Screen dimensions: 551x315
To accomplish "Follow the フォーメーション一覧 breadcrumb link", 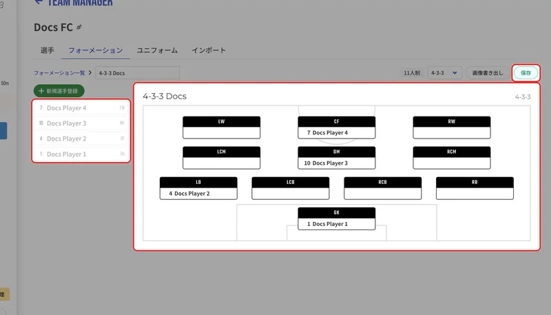I will tap(59, 73).
